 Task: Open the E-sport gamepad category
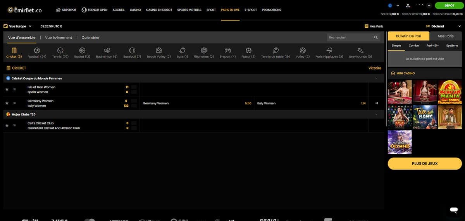(x=227, y=51)
